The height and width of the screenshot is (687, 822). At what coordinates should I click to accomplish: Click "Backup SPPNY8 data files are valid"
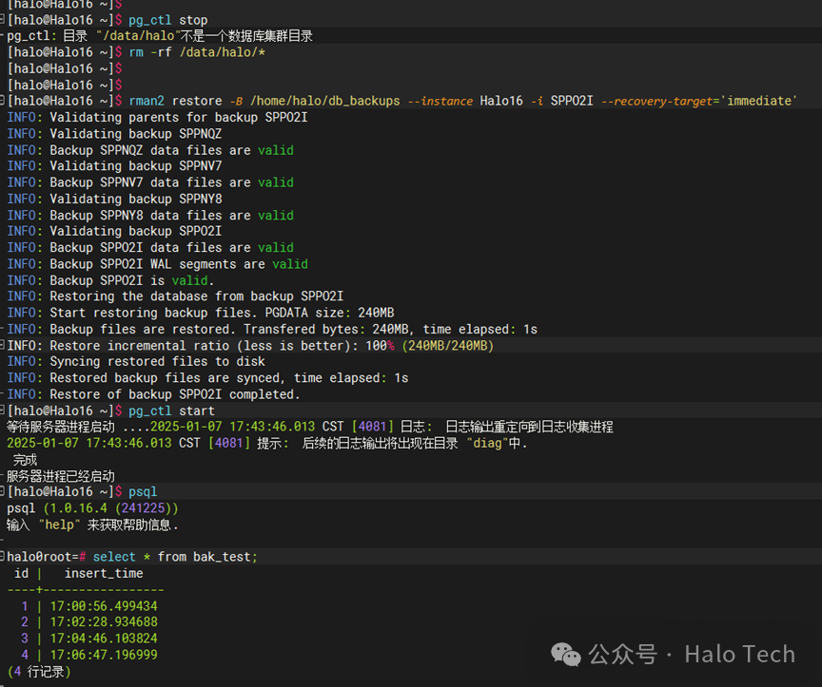click(150, 215)
